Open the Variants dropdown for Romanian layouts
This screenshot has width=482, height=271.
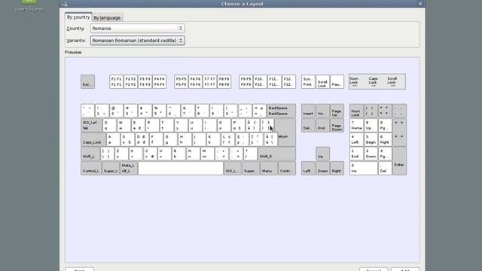coord(137,41)
